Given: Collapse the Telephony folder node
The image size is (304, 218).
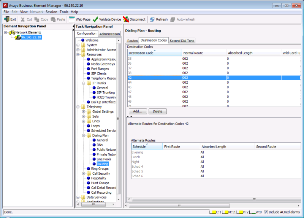Looking at the screenshot, I should (78, 107).
